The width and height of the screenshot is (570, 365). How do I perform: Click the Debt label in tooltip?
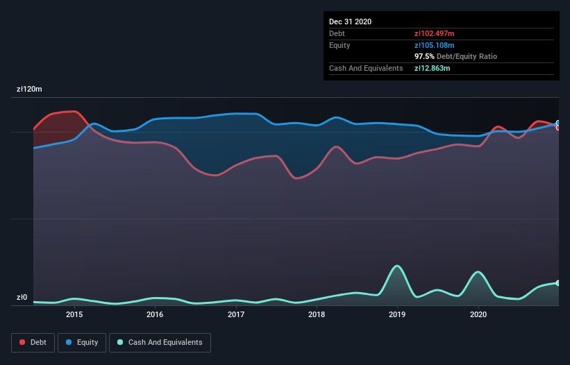(337, 33)
